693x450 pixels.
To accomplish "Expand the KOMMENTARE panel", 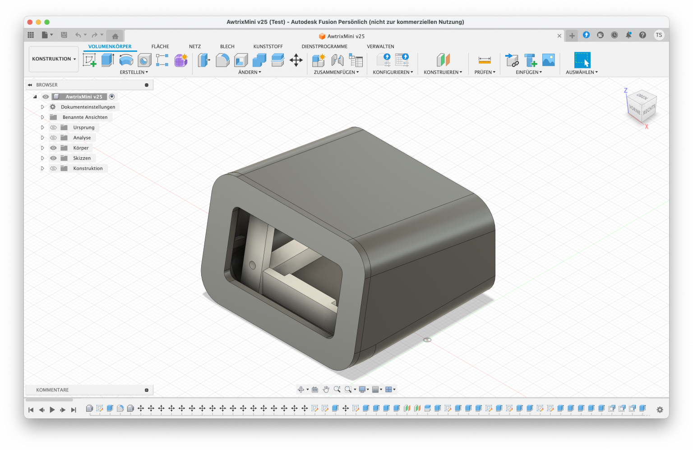I will [147, 390].
